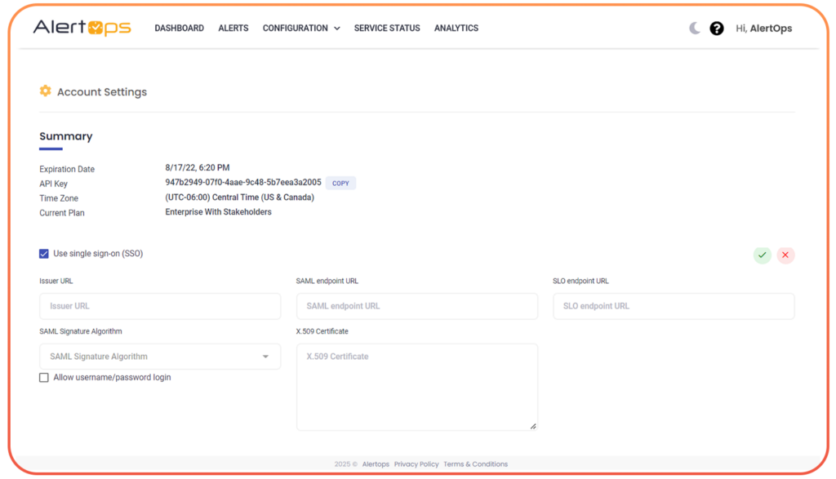Viewport: 836px width, 479px height.
Task: Save SSO settings with the green checkmark
Action: tap(762, 255)
